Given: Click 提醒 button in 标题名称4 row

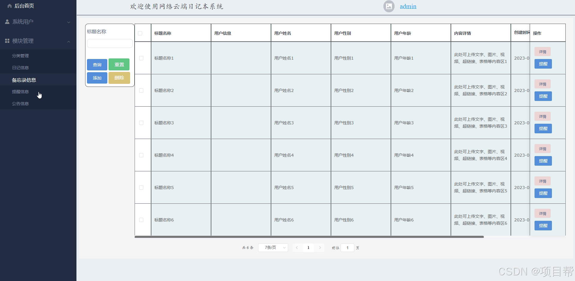Looking at the screenshot, I should tap(543, 161).
